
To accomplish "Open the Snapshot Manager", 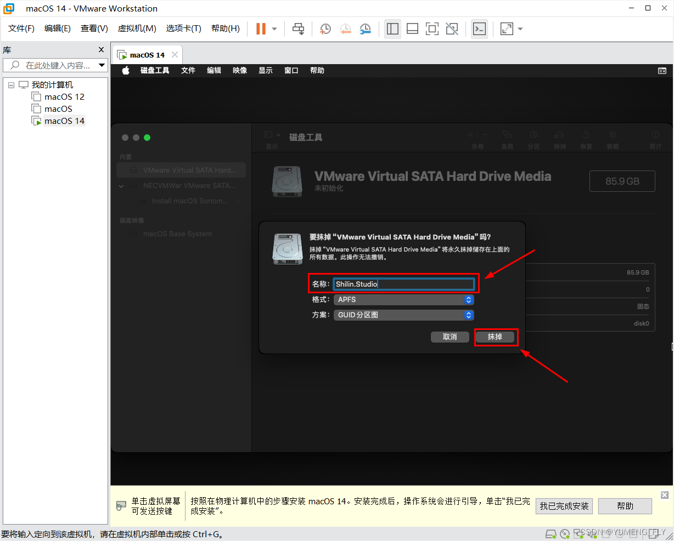I will click(x=366, y=29).
